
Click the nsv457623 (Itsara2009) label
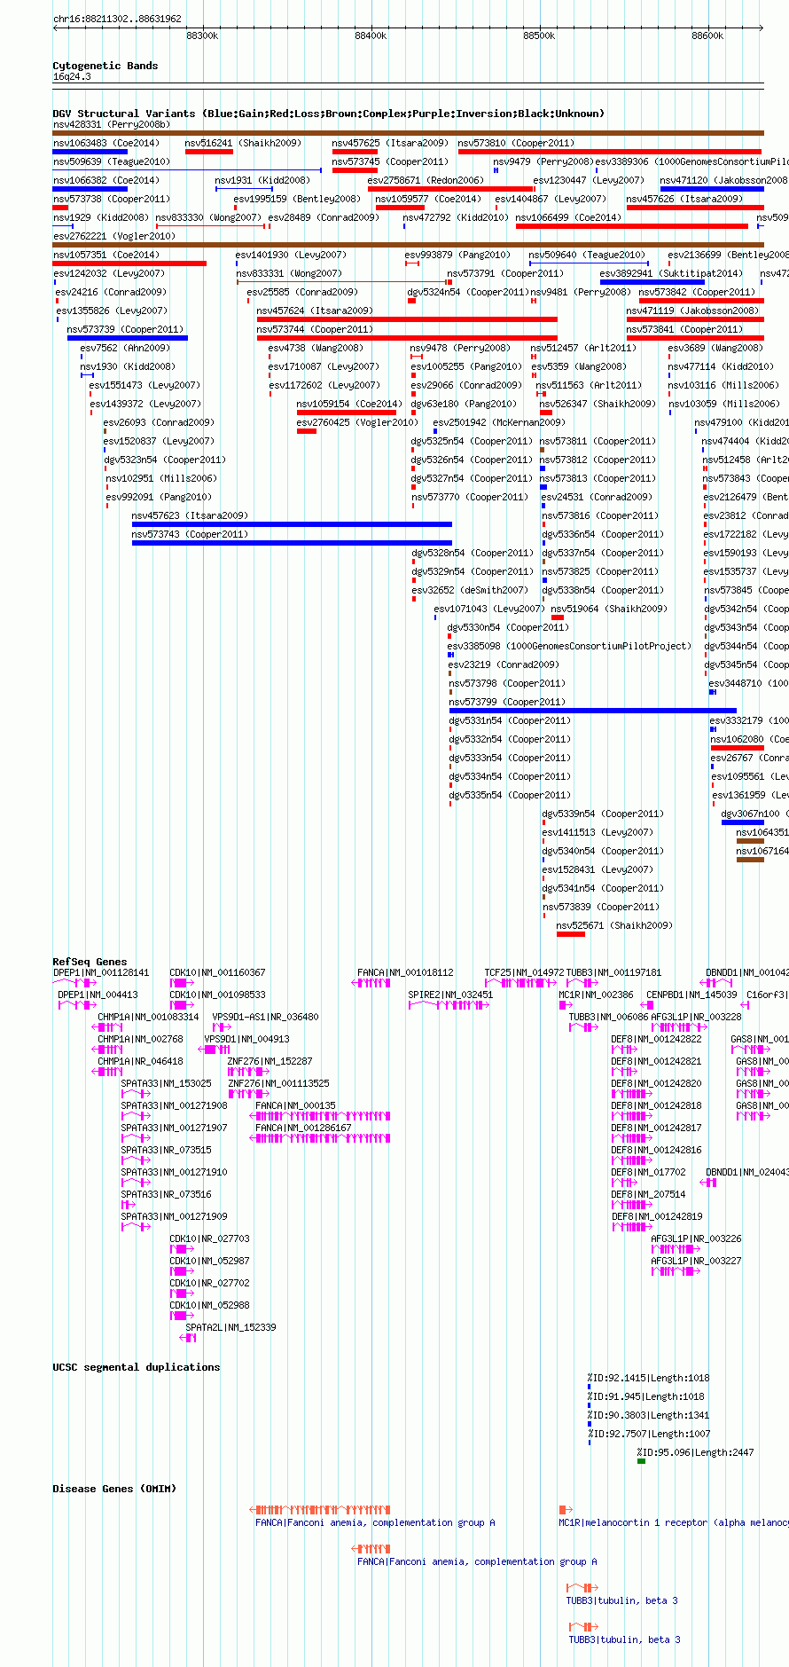point(190,515)
